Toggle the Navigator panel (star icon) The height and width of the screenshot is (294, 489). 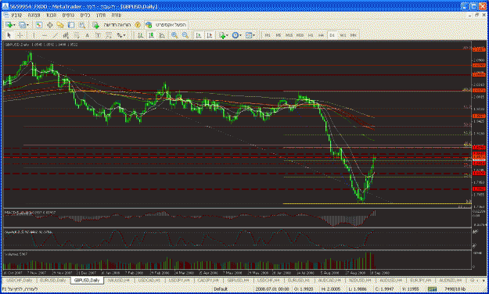pyautogui.click(x=60, y=25)
